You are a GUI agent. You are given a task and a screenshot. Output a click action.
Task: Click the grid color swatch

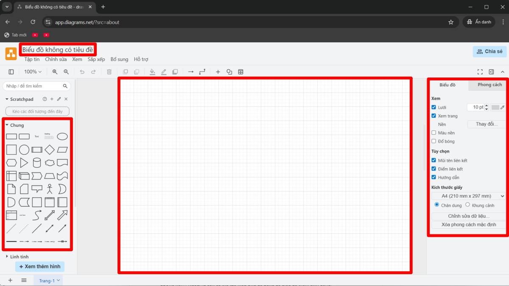tap(495, 108)
